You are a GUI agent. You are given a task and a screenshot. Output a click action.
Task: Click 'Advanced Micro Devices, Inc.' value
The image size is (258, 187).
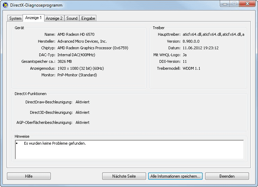[x=82, y=41]
